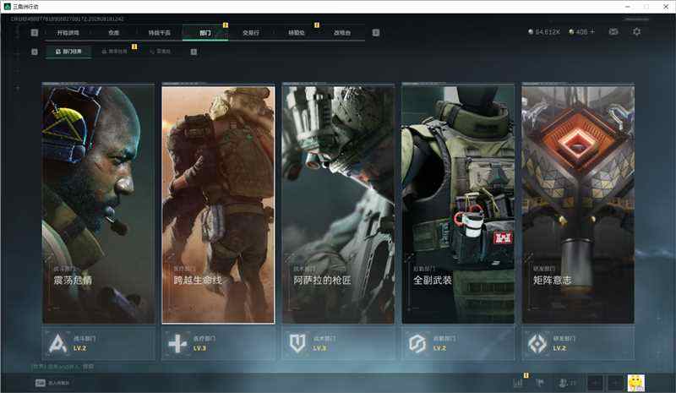The image size is (676, 393).
Task: Open the 改枪台 tab
Action: (342, 33)
